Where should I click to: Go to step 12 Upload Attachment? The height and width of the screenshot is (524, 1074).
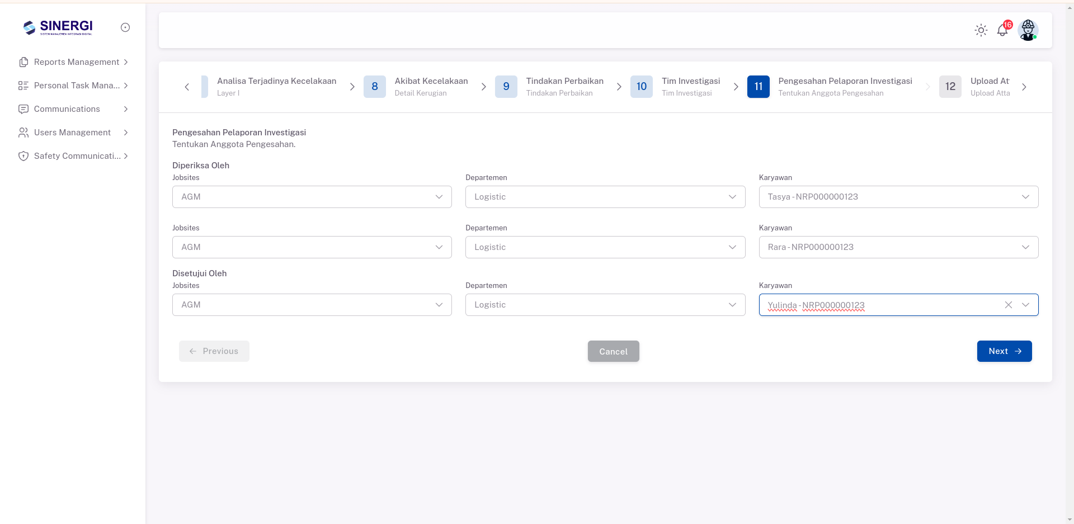tap(975, 87)
